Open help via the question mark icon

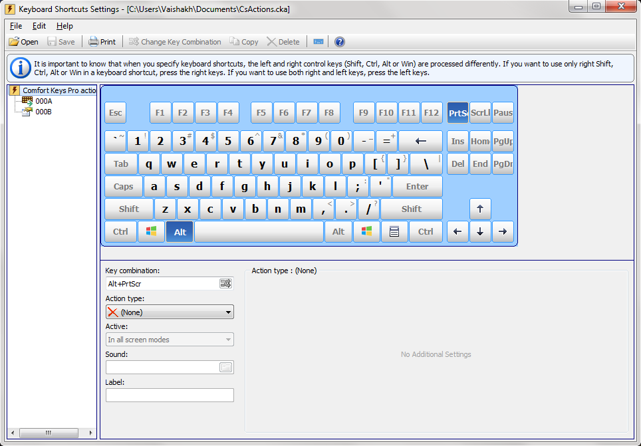(339, 42)
